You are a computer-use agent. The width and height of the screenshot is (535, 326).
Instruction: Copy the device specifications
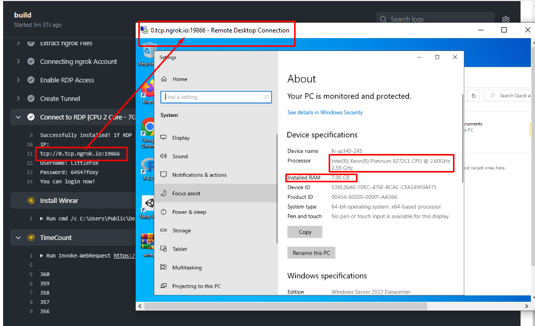tap(305, 232)
